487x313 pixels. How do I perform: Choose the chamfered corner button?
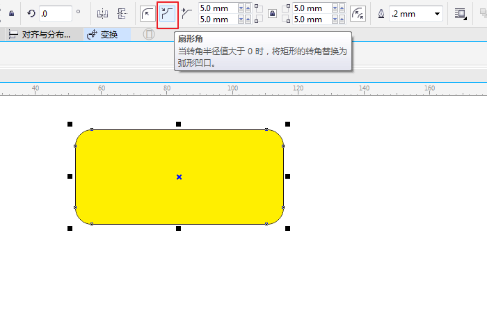tap(186, 13)
